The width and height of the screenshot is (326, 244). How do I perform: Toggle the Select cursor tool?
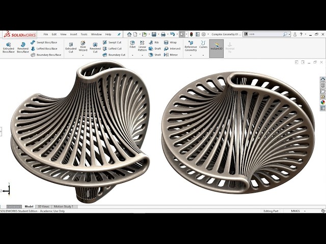182,34
